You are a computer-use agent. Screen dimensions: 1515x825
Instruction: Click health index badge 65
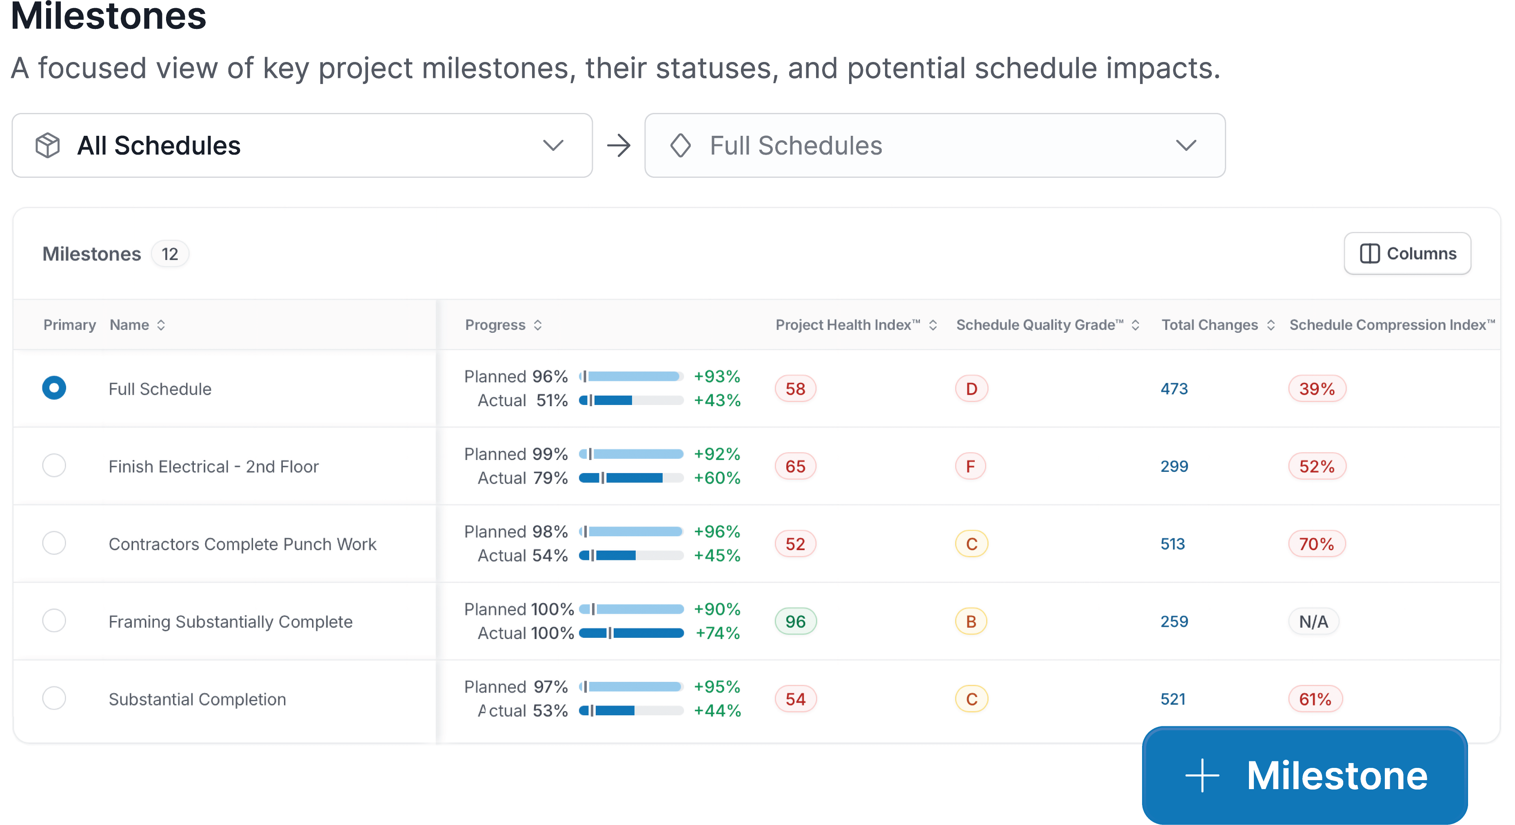795,466
